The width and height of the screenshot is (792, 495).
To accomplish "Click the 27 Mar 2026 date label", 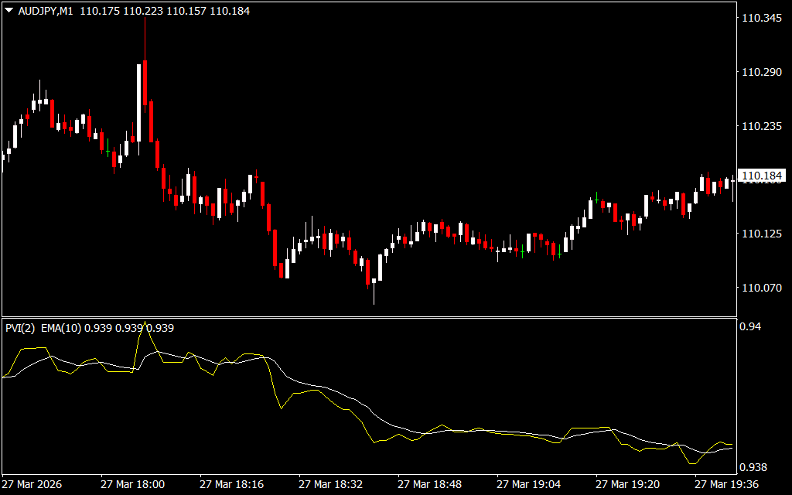I will (x=32, y=484).
